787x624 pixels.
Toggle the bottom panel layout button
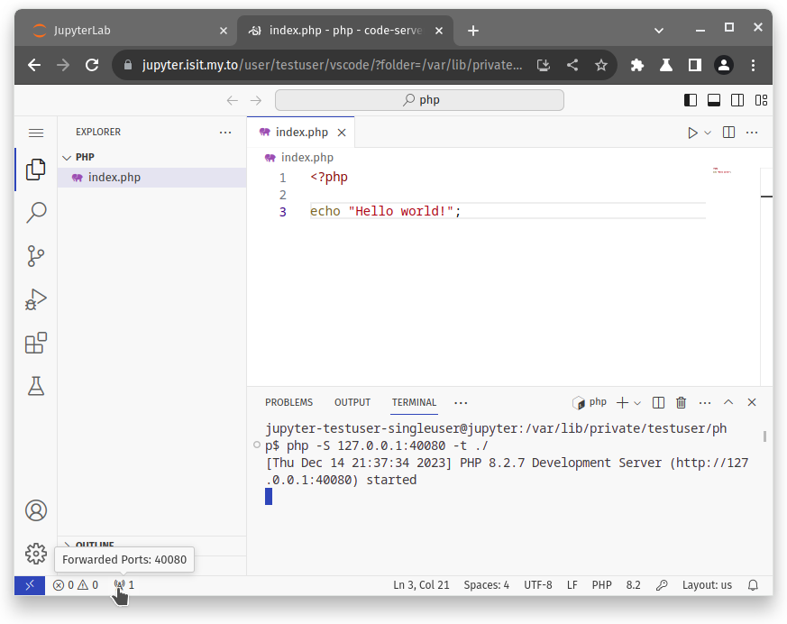click(x=714, y=100)
